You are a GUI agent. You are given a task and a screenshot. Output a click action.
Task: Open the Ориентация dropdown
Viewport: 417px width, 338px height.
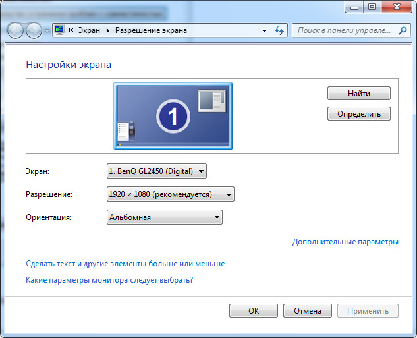[x=165, y=217]
